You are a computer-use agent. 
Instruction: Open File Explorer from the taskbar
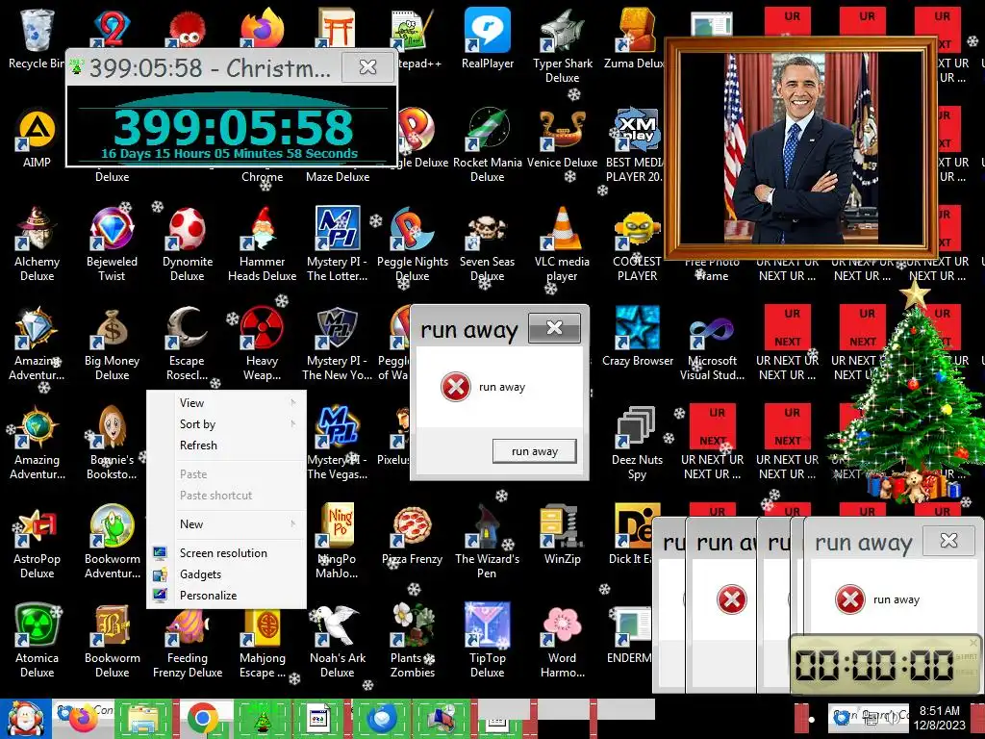(143, 719)
